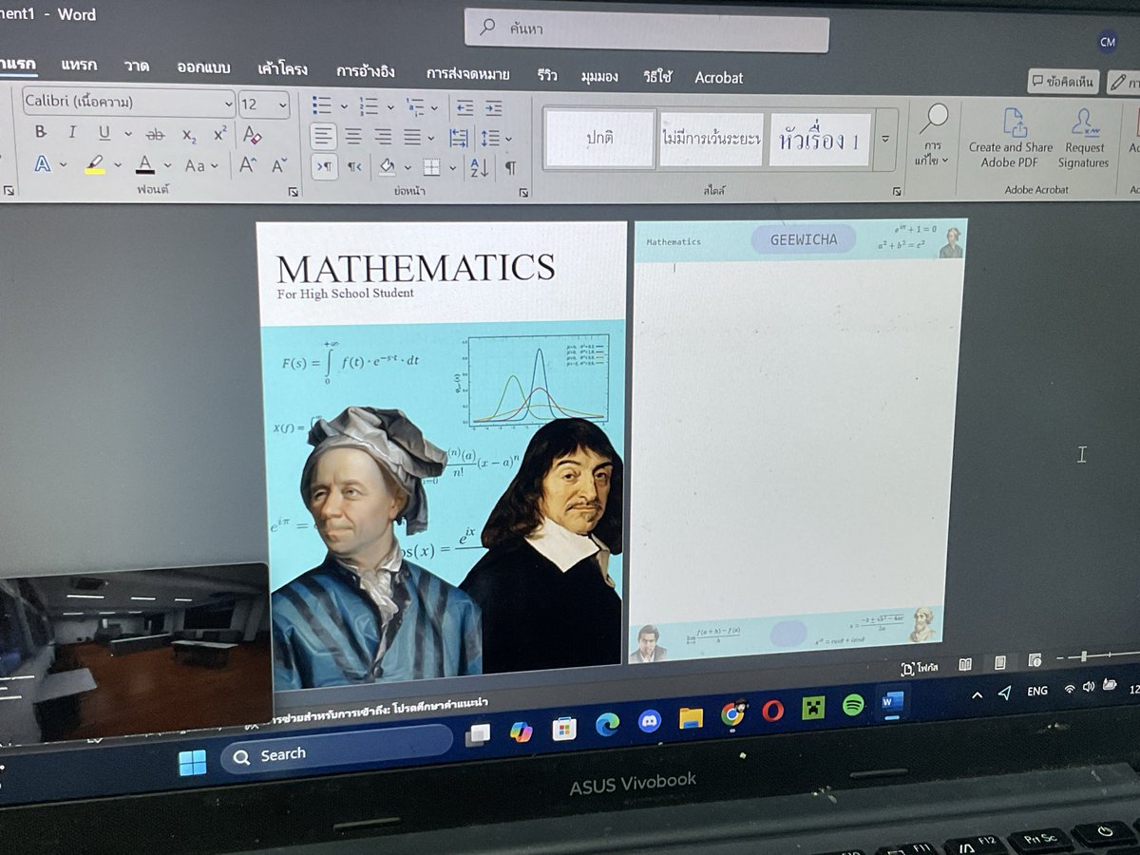This screenshot has height=855, width=1140.
Task: Open the การอ้างอิง (References) tab
Action: click(x=366, y=71)
